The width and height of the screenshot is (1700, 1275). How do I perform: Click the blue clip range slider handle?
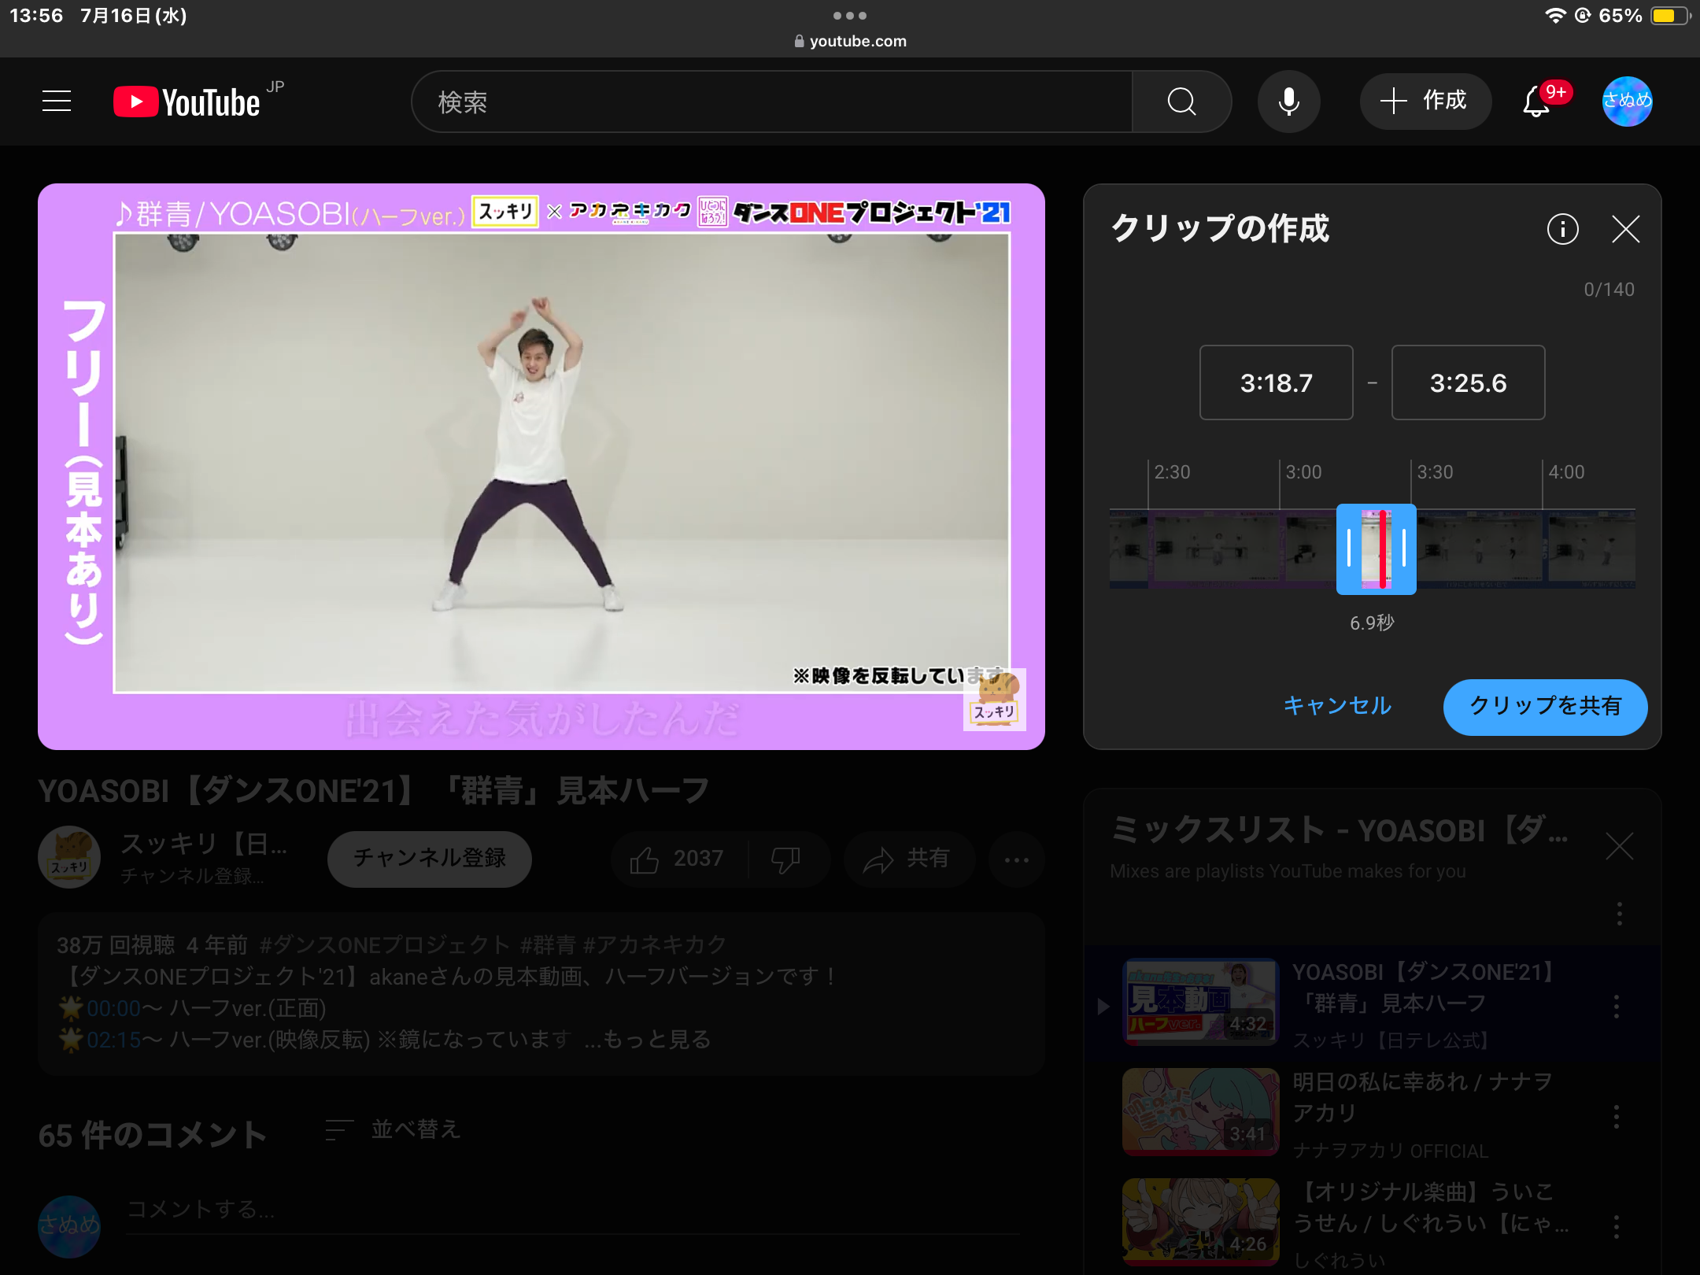(1349, 549)
